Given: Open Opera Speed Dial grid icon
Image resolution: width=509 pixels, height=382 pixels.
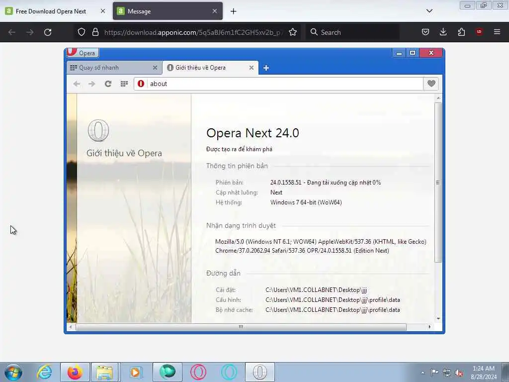Looking at the screenshot, I should tap(124, 84).
